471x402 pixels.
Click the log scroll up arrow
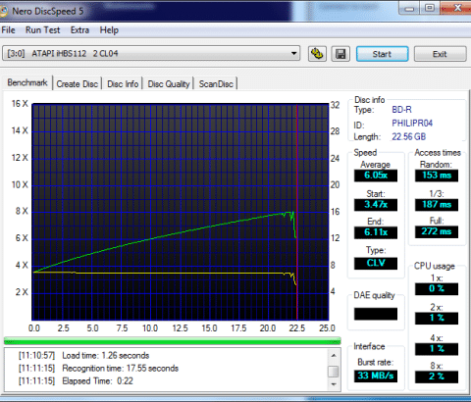coord(334,355)
